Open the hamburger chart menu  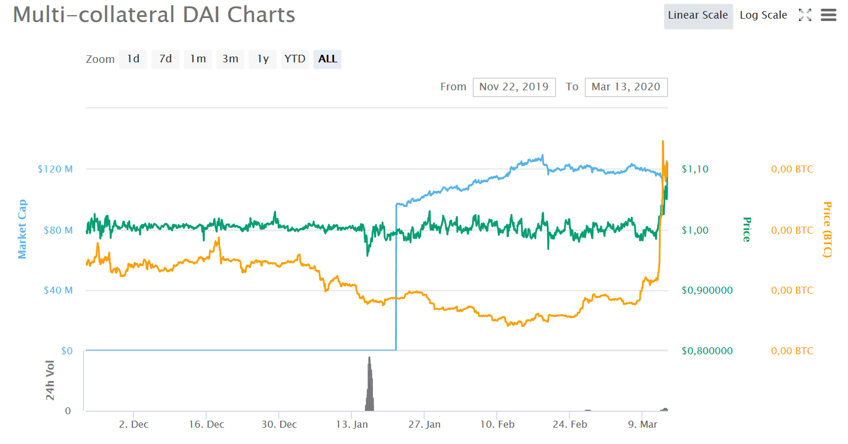[829, 15]
